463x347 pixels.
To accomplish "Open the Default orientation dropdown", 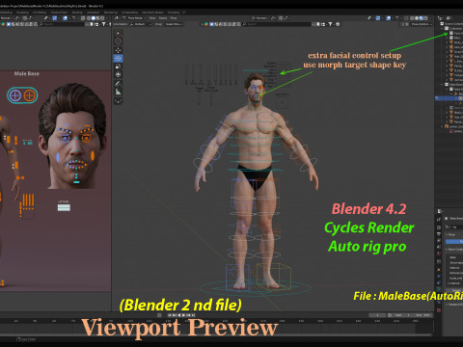I will click(x=141, y=24).
